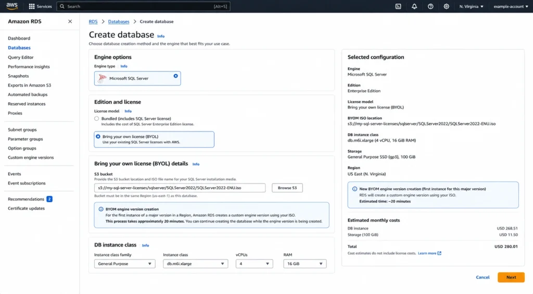The height and width of the screenshot is (294, 533).
Task: Open Option groups in sidebar
Action: [x=22, y=149]
